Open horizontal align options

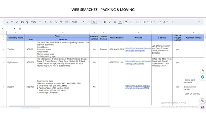(x=146, y=22)
